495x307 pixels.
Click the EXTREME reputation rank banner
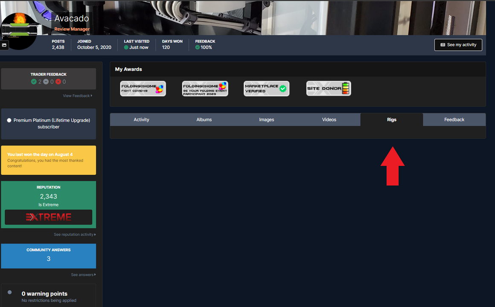48,217
